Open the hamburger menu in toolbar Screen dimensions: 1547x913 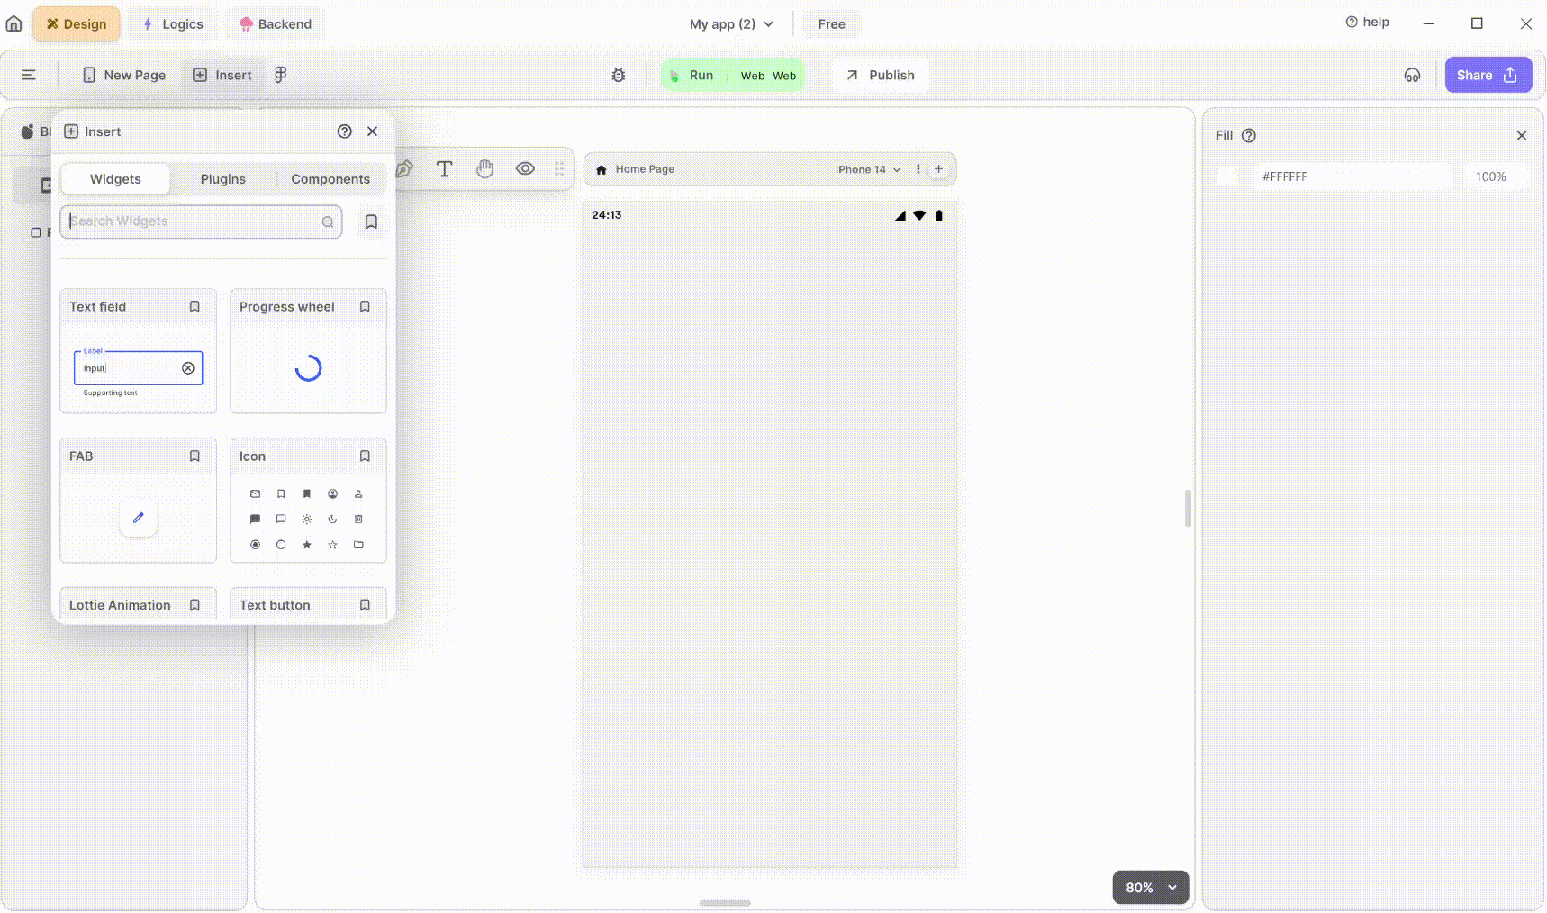[x=29, y=76]
